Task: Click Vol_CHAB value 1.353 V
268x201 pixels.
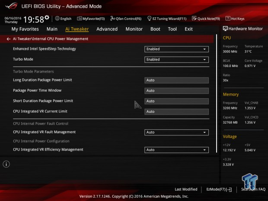Action: [x=250, y=108]
